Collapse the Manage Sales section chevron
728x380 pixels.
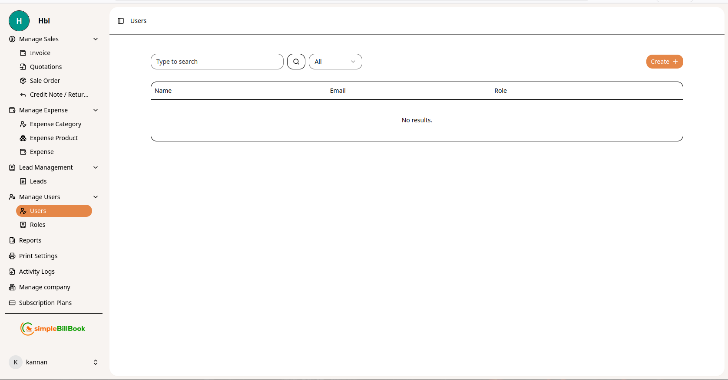click(x=96, y=39)
